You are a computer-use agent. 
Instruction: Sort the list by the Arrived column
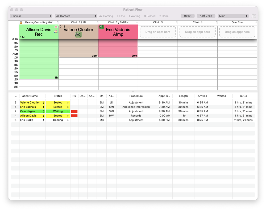[x=202, y=96]
